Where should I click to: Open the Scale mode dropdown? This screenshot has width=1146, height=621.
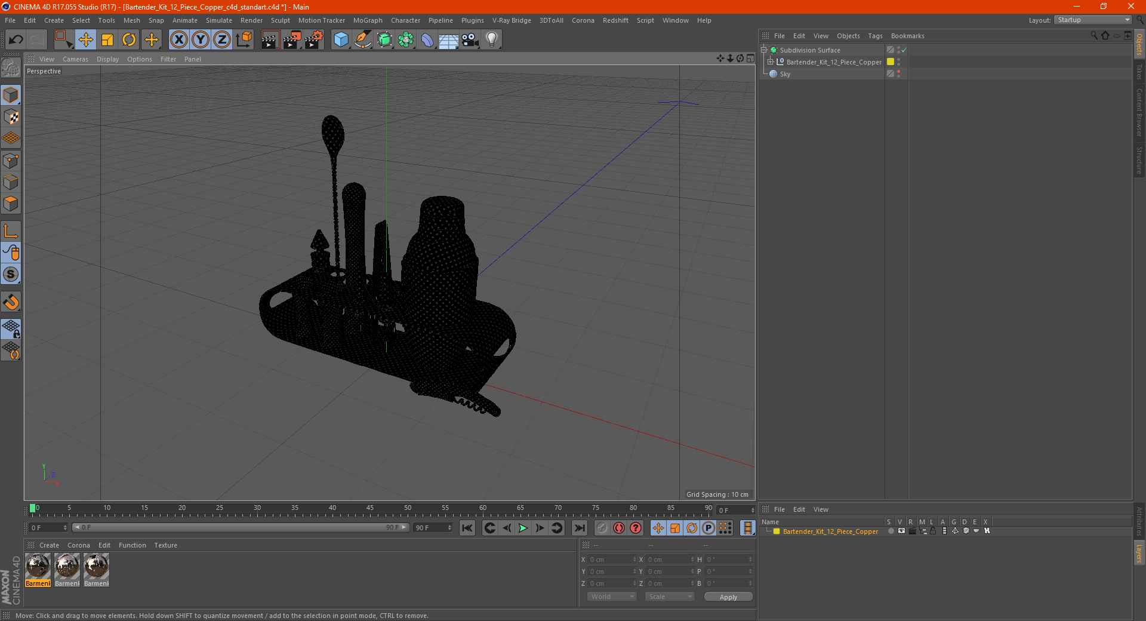(x=670, y=597)
